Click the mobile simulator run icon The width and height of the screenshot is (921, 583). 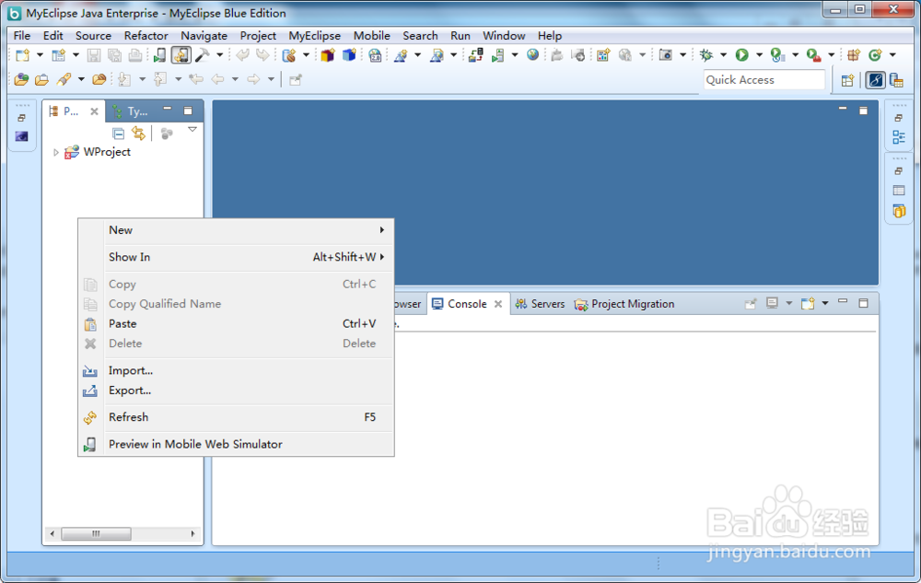click(159, 55)
